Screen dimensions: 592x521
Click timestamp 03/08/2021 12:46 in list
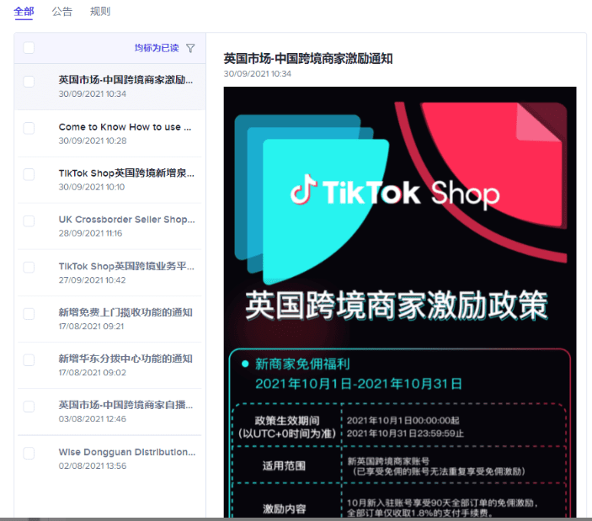pos(92,419)
